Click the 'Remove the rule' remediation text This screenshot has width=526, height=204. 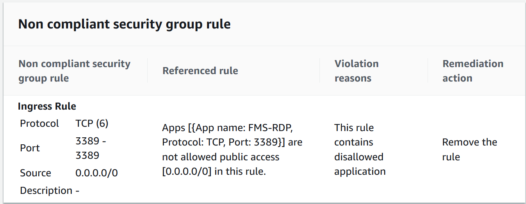click(469, 150)
